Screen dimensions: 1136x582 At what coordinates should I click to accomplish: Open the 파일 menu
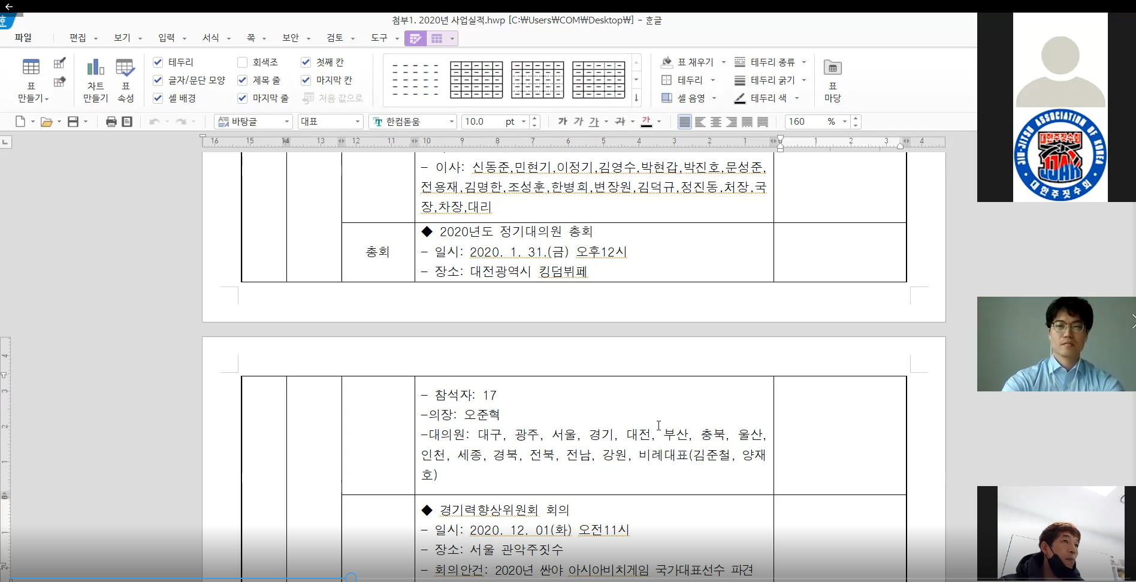coord(23,38)
